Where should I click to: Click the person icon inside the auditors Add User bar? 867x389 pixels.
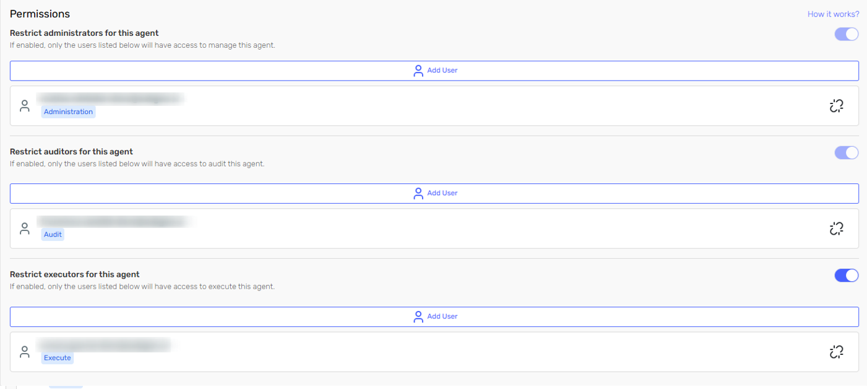[418, 193]
